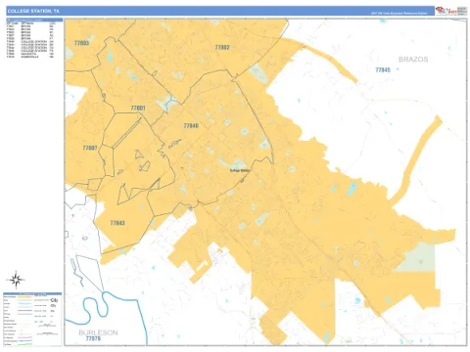470x352 pixels.
Task: Click the BURLESON county name
Action: tap(98, 332)
